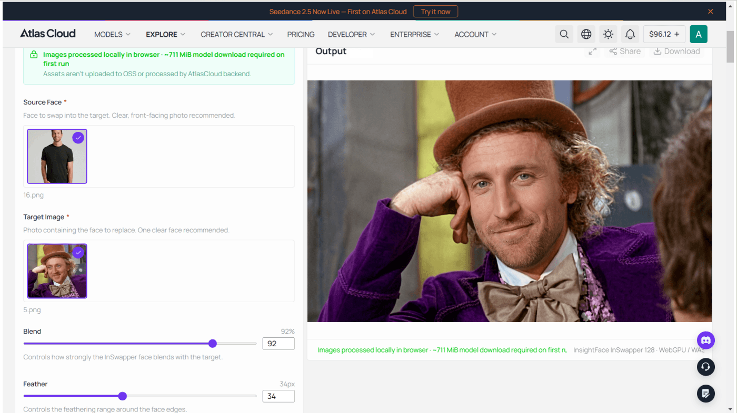Open the account avatar 'A'
The width and height of the screenshot is (737, 413).
[x=699, y=34]
